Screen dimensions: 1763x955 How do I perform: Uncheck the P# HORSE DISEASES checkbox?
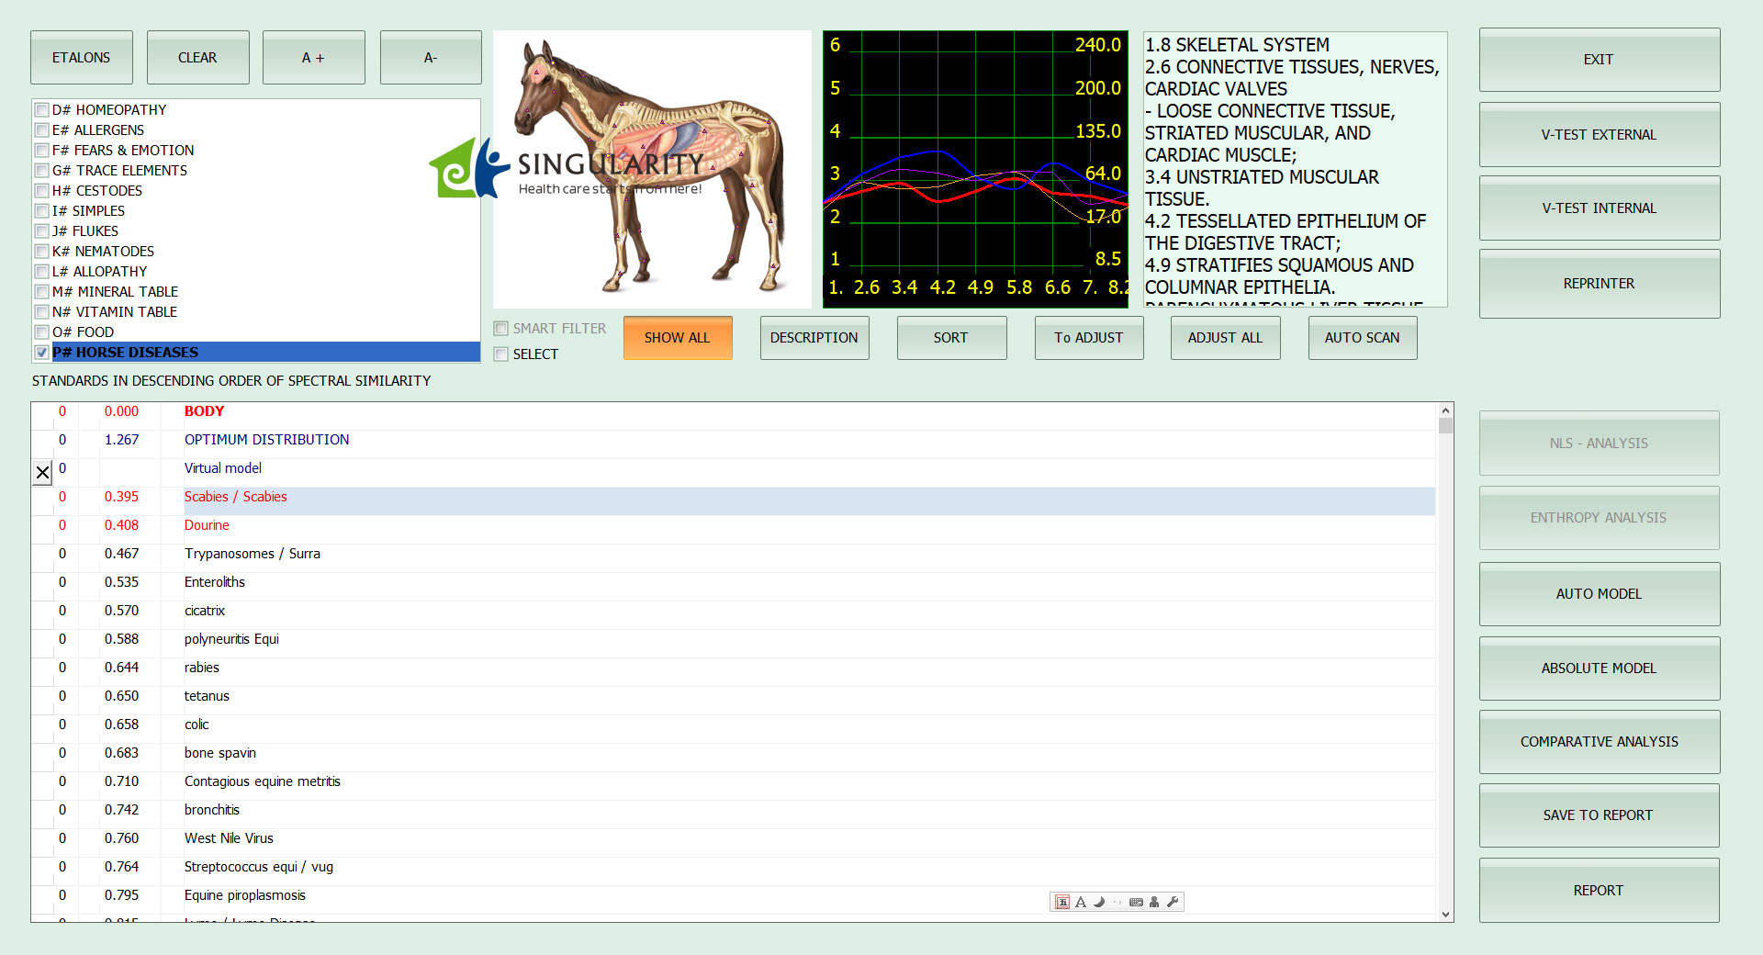point(41,353)
